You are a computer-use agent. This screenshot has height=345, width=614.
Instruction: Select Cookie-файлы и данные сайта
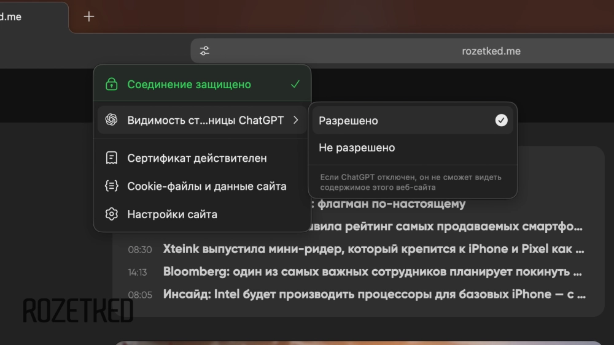pyautogui.click(x=206, y=186)
